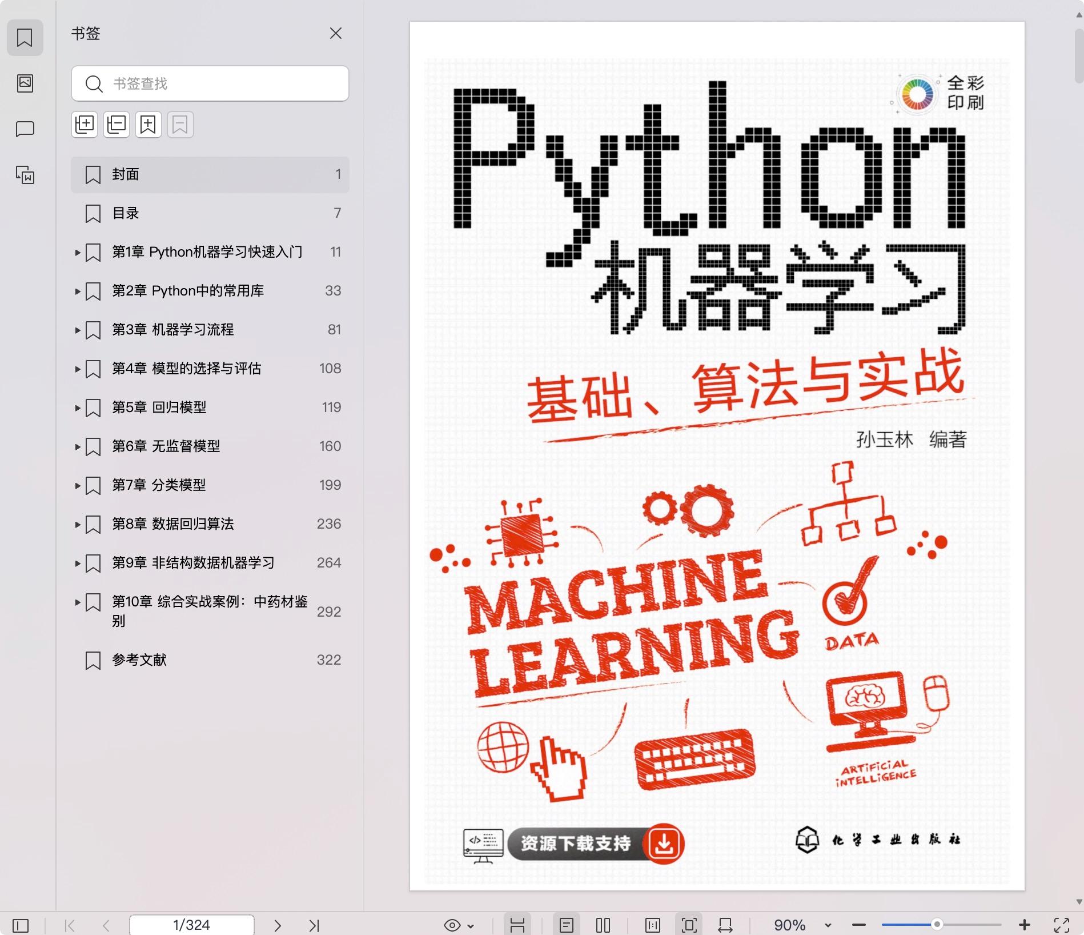Close the bookmarks panel
1084x935 pixels.
click(x=336, y=33)
